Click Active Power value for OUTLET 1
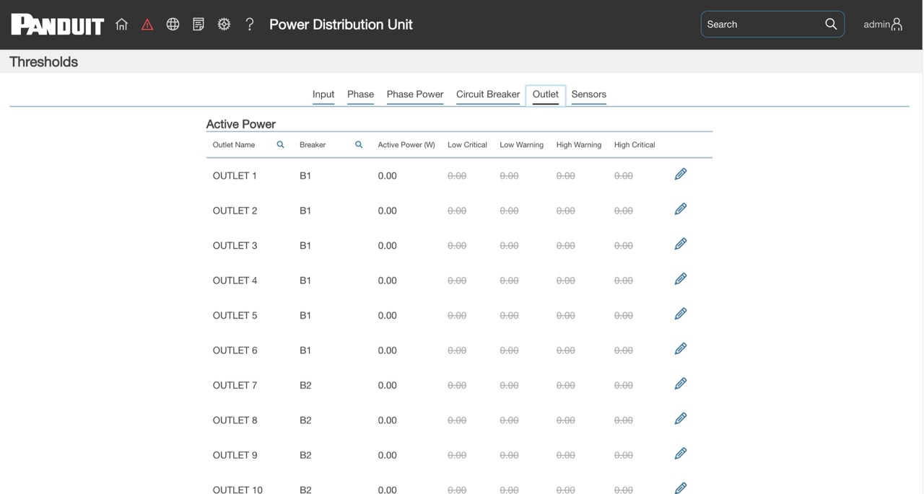The image size is (924, 494). pyautogui.click(x=388, y=176)
